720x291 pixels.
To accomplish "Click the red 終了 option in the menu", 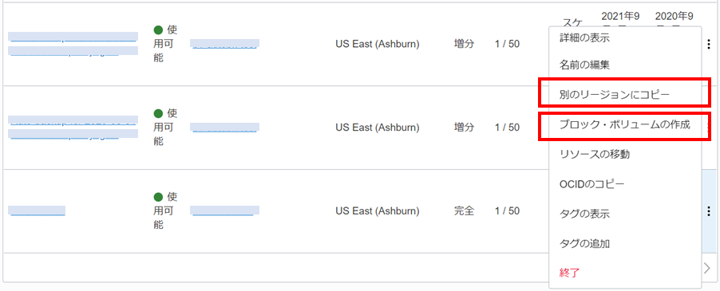I will click(x=569, y=273).
